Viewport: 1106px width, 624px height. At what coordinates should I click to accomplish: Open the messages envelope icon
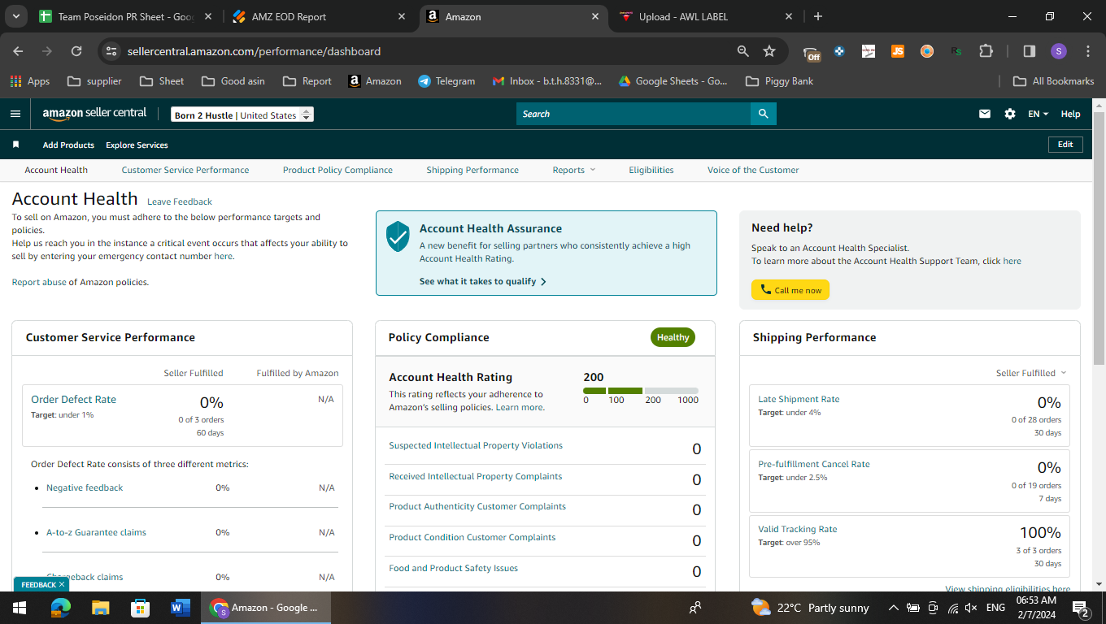coord(985,114)
